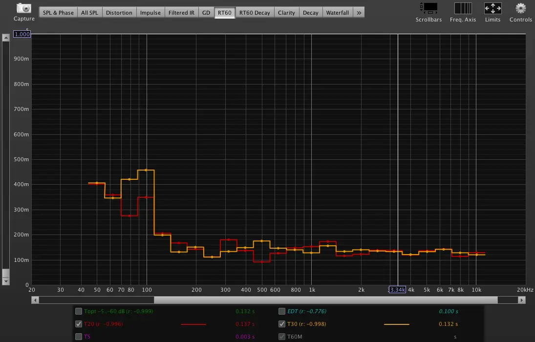
Task: Click the horizontal scrollbar right arrow
Action: click(x=522, y=300)
